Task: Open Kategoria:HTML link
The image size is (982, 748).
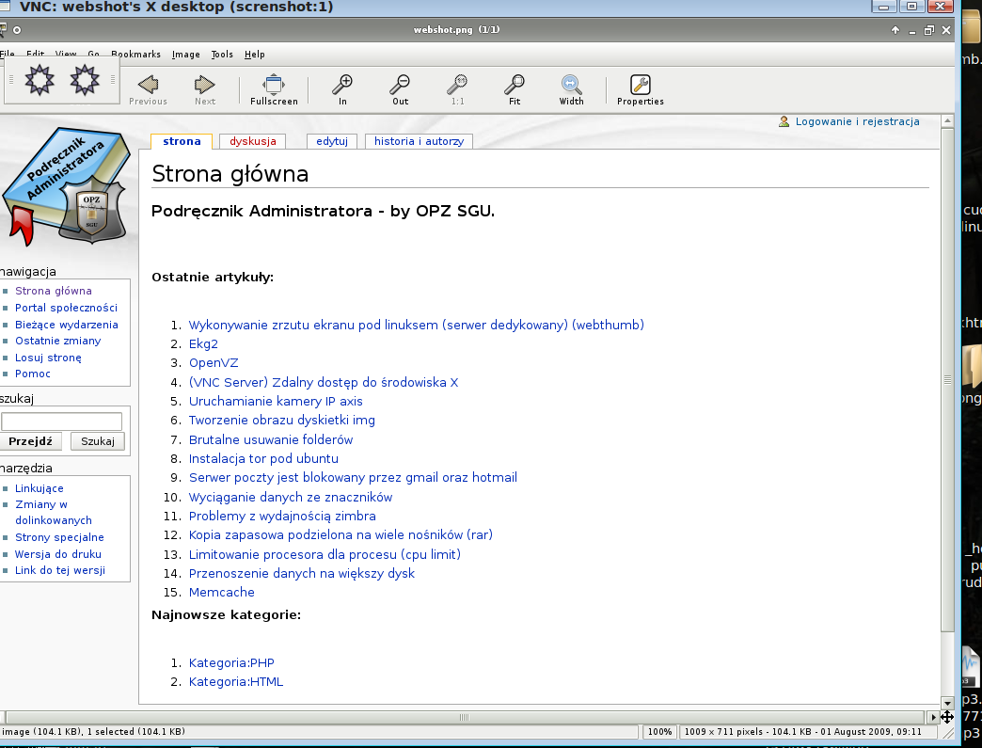Action: pyautogui.click(x=236, y=681)
